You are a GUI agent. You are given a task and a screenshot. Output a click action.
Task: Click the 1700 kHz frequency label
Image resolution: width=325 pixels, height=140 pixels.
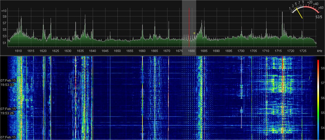(241, 51)
